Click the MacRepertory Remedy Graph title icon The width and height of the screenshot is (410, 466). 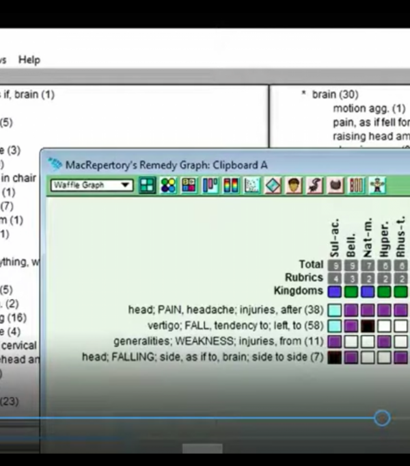tap(55, 164)
